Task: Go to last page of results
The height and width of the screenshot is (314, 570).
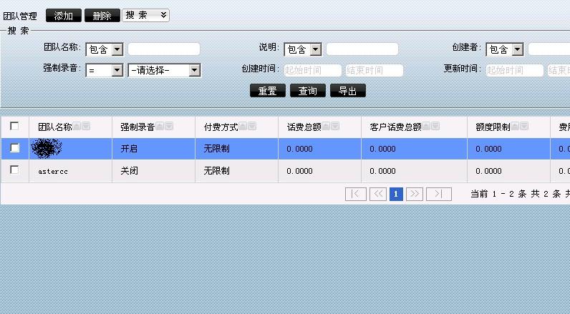Action: coord(439,195)
